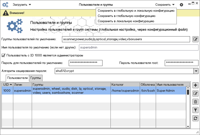Viewport: 200px width, 135px height.
Task: Click the delete user trash icon
Action: point(195,102)
